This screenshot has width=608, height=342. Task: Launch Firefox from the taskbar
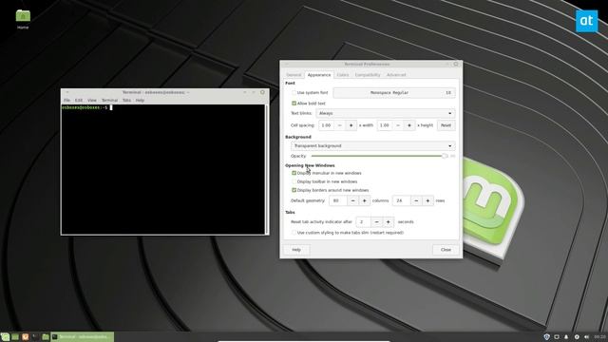(26, 337)
